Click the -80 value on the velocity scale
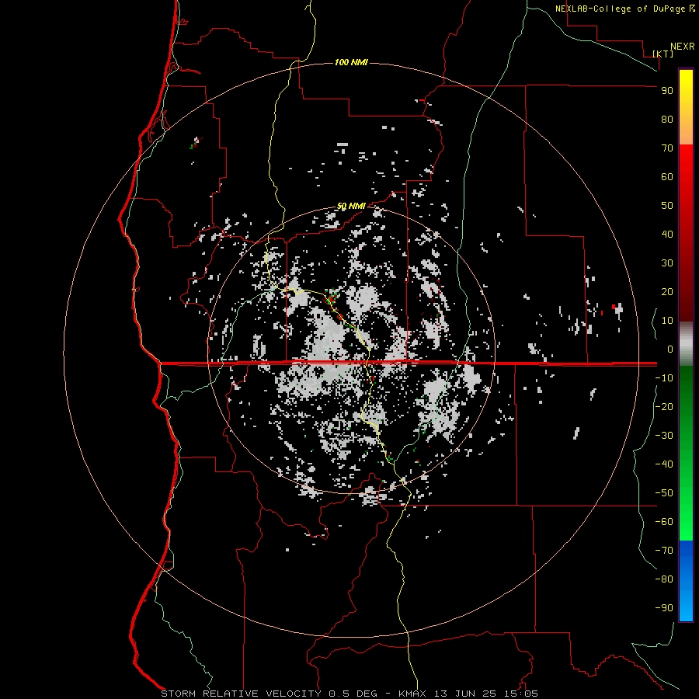Image resolution: width=699 pixels, height=699 pixels. (x=664, y=579)
